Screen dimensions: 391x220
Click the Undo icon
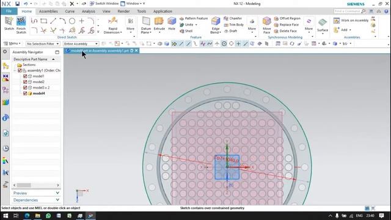(26, 4)
